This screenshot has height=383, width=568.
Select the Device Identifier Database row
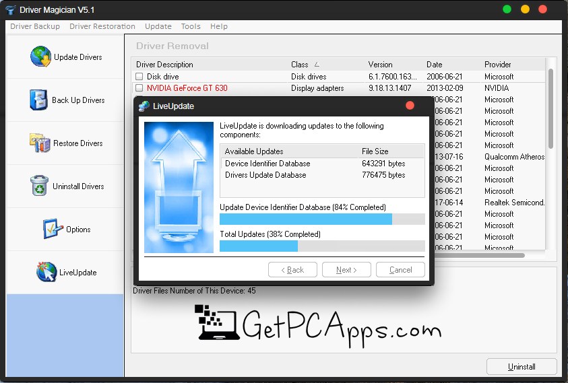[322, 164]
